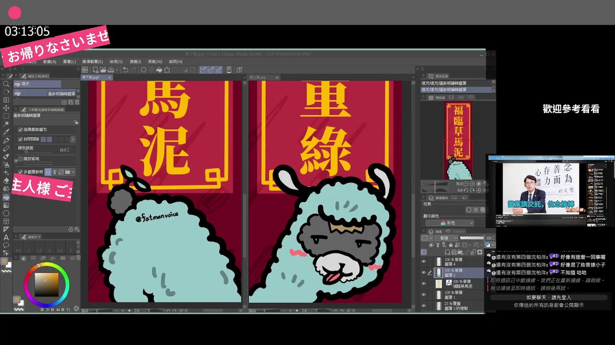Viewport: 615px width, 345px height.
Task: Toggle 多圖層參照 checkbox
Action: (20, 172)
